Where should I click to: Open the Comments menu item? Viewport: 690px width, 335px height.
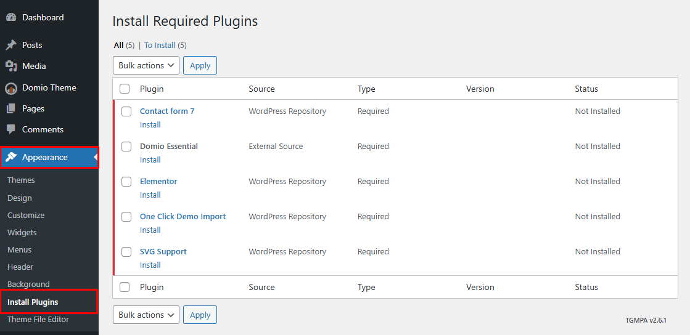(x=49, y=130)
